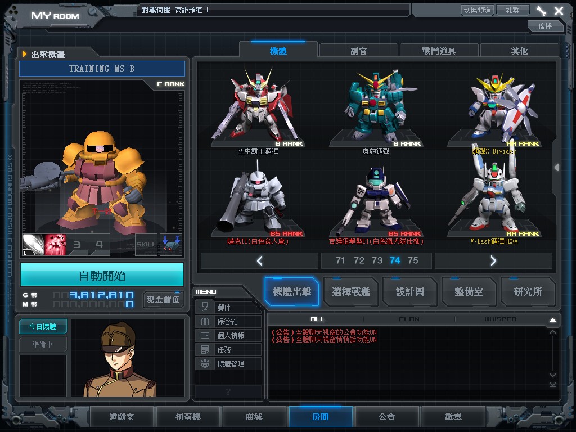This screenshot has width=576, height=432.
Task: Go to unit page 73
Action: [377, 260]
